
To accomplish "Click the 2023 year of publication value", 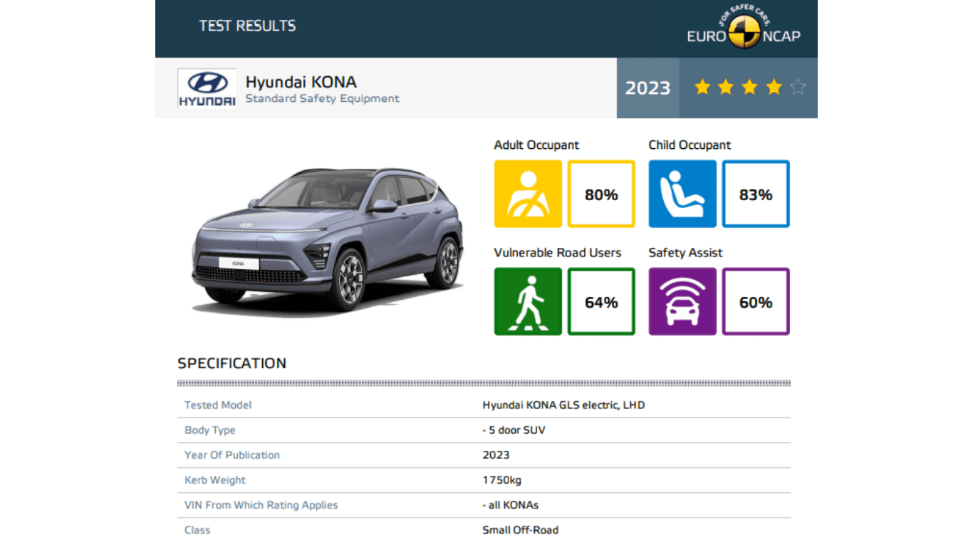I will coord(496,455).
